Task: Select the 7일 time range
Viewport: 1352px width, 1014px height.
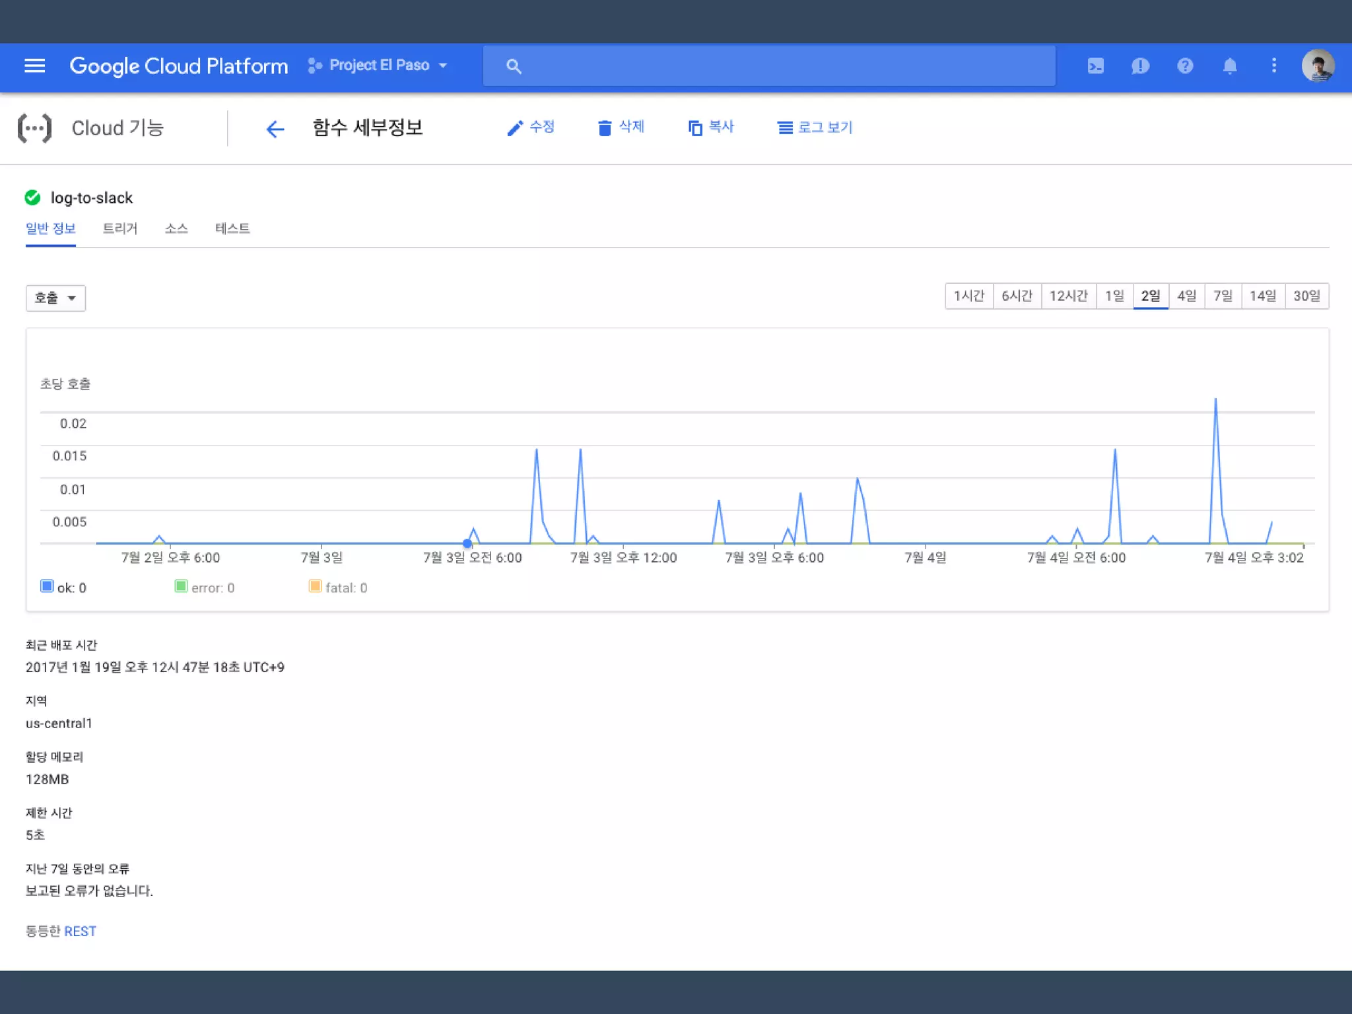Action: coord(1223,296)
